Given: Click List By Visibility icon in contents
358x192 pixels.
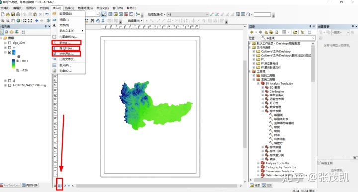Looking at the screenshot, I should [11, 32].
